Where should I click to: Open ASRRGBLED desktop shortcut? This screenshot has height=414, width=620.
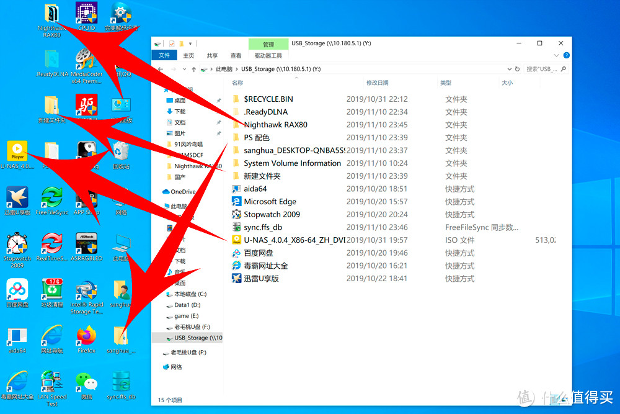87,247
